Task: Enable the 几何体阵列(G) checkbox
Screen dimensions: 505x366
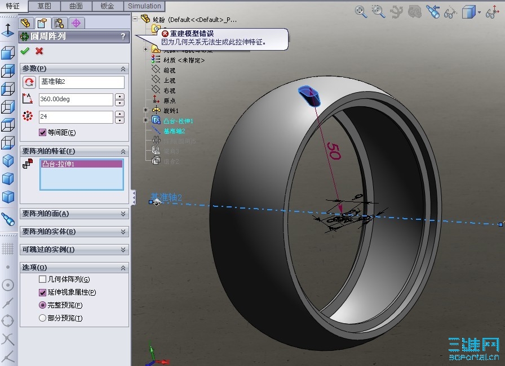Action: (x=42, y=279)
